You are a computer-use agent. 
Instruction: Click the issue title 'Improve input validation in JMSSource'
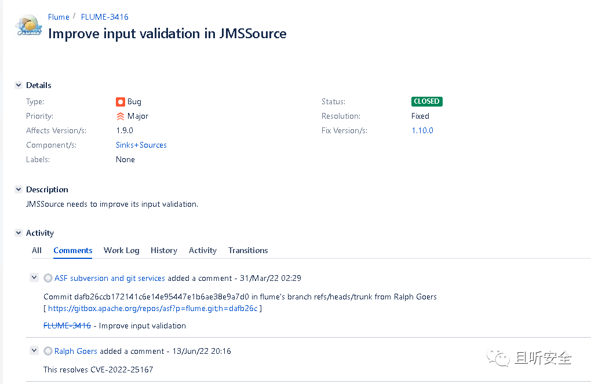tap(167, 34)
